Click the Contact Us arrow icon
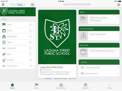 point(4,48)
